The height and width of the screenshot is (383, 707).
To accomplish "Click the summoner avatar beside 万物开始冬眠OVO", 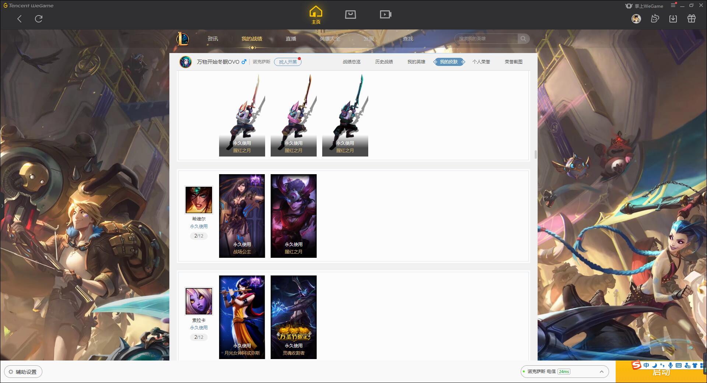I will pos(186,62).
